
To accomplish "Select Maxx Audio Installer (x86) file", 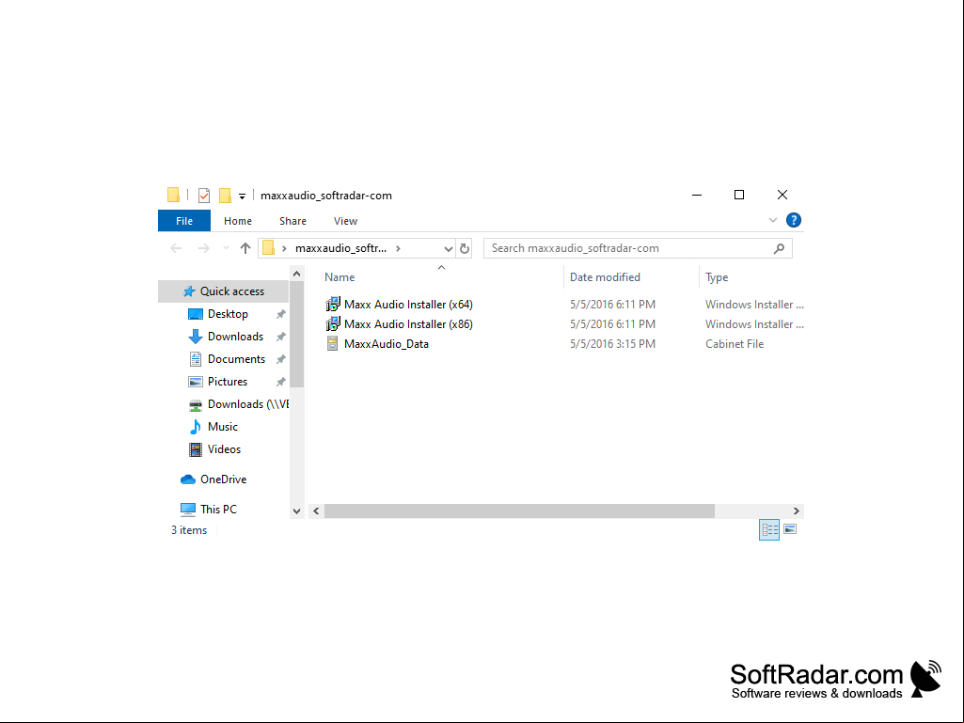I will tap(408, 324).
